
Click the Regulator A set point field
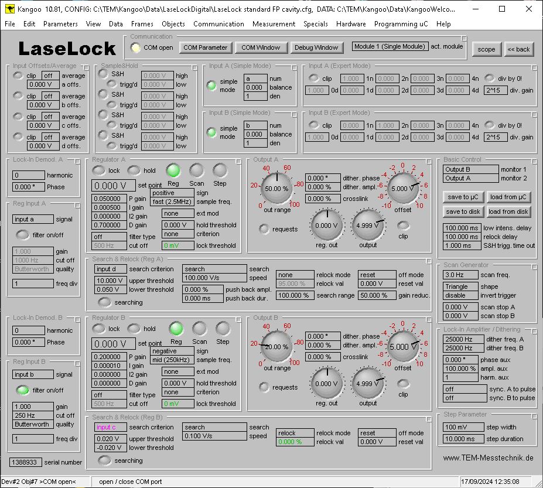113,186
